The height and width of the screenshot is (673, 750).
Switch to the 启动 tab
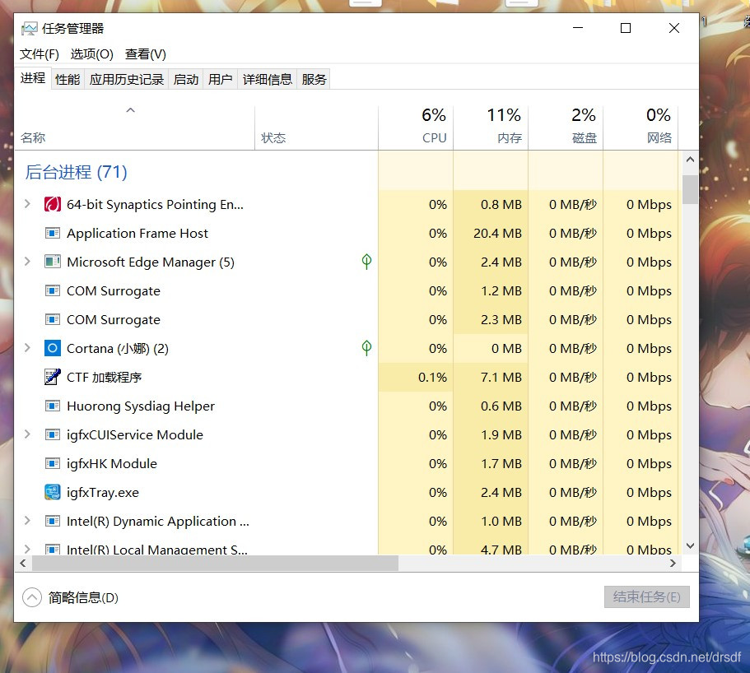click(185, 79)
